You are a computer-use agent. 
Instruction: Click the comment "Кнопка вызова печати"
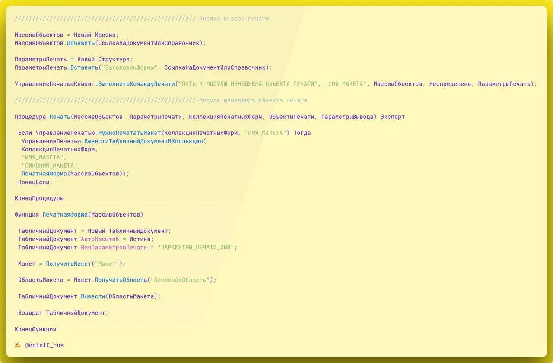point(234,19)
